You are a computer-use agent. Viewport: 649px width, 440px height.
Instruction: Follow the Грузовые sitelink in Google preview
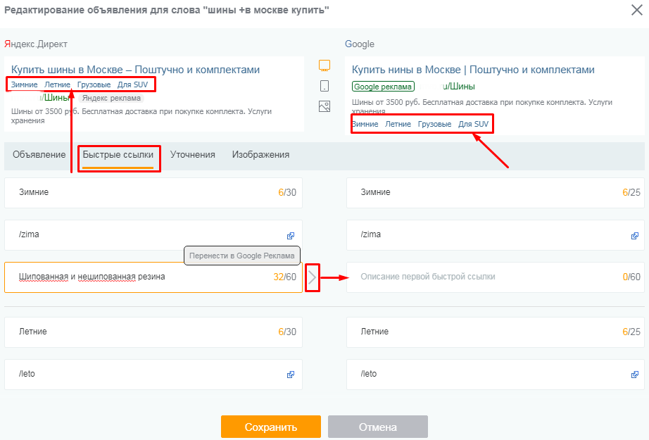click(434, 124)
